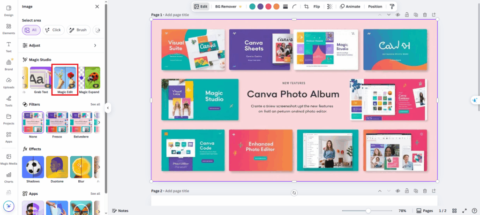Open border style options

coord(285,7)
